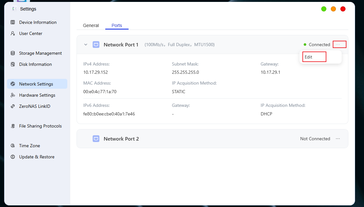Go to User Center
The image size is (364, 207).
(37, 33)
